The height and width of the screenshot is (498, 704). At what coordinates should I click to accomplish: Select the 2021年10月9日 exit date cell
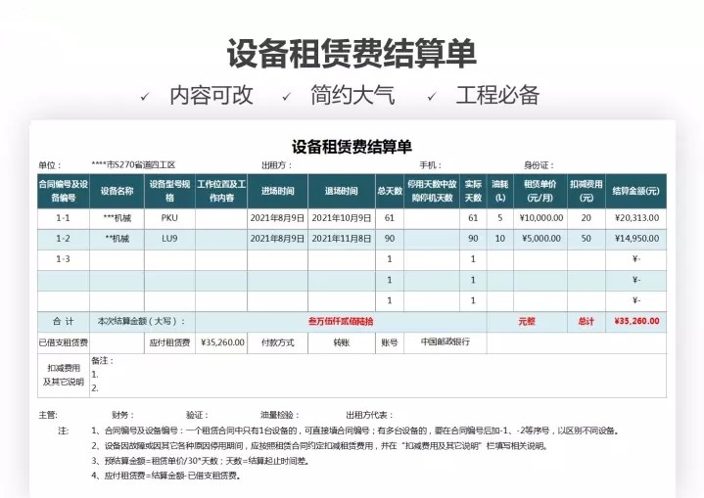(341, 218)
